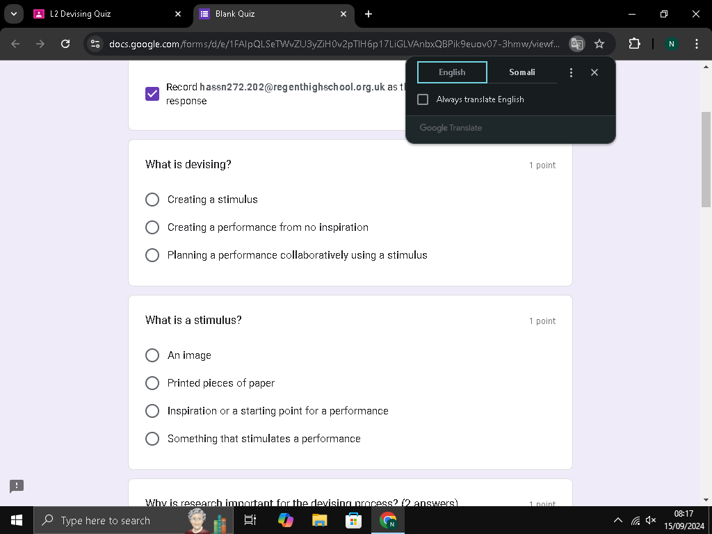
Task: Click the muted volume tray icon
Action: tap(651, 520)
